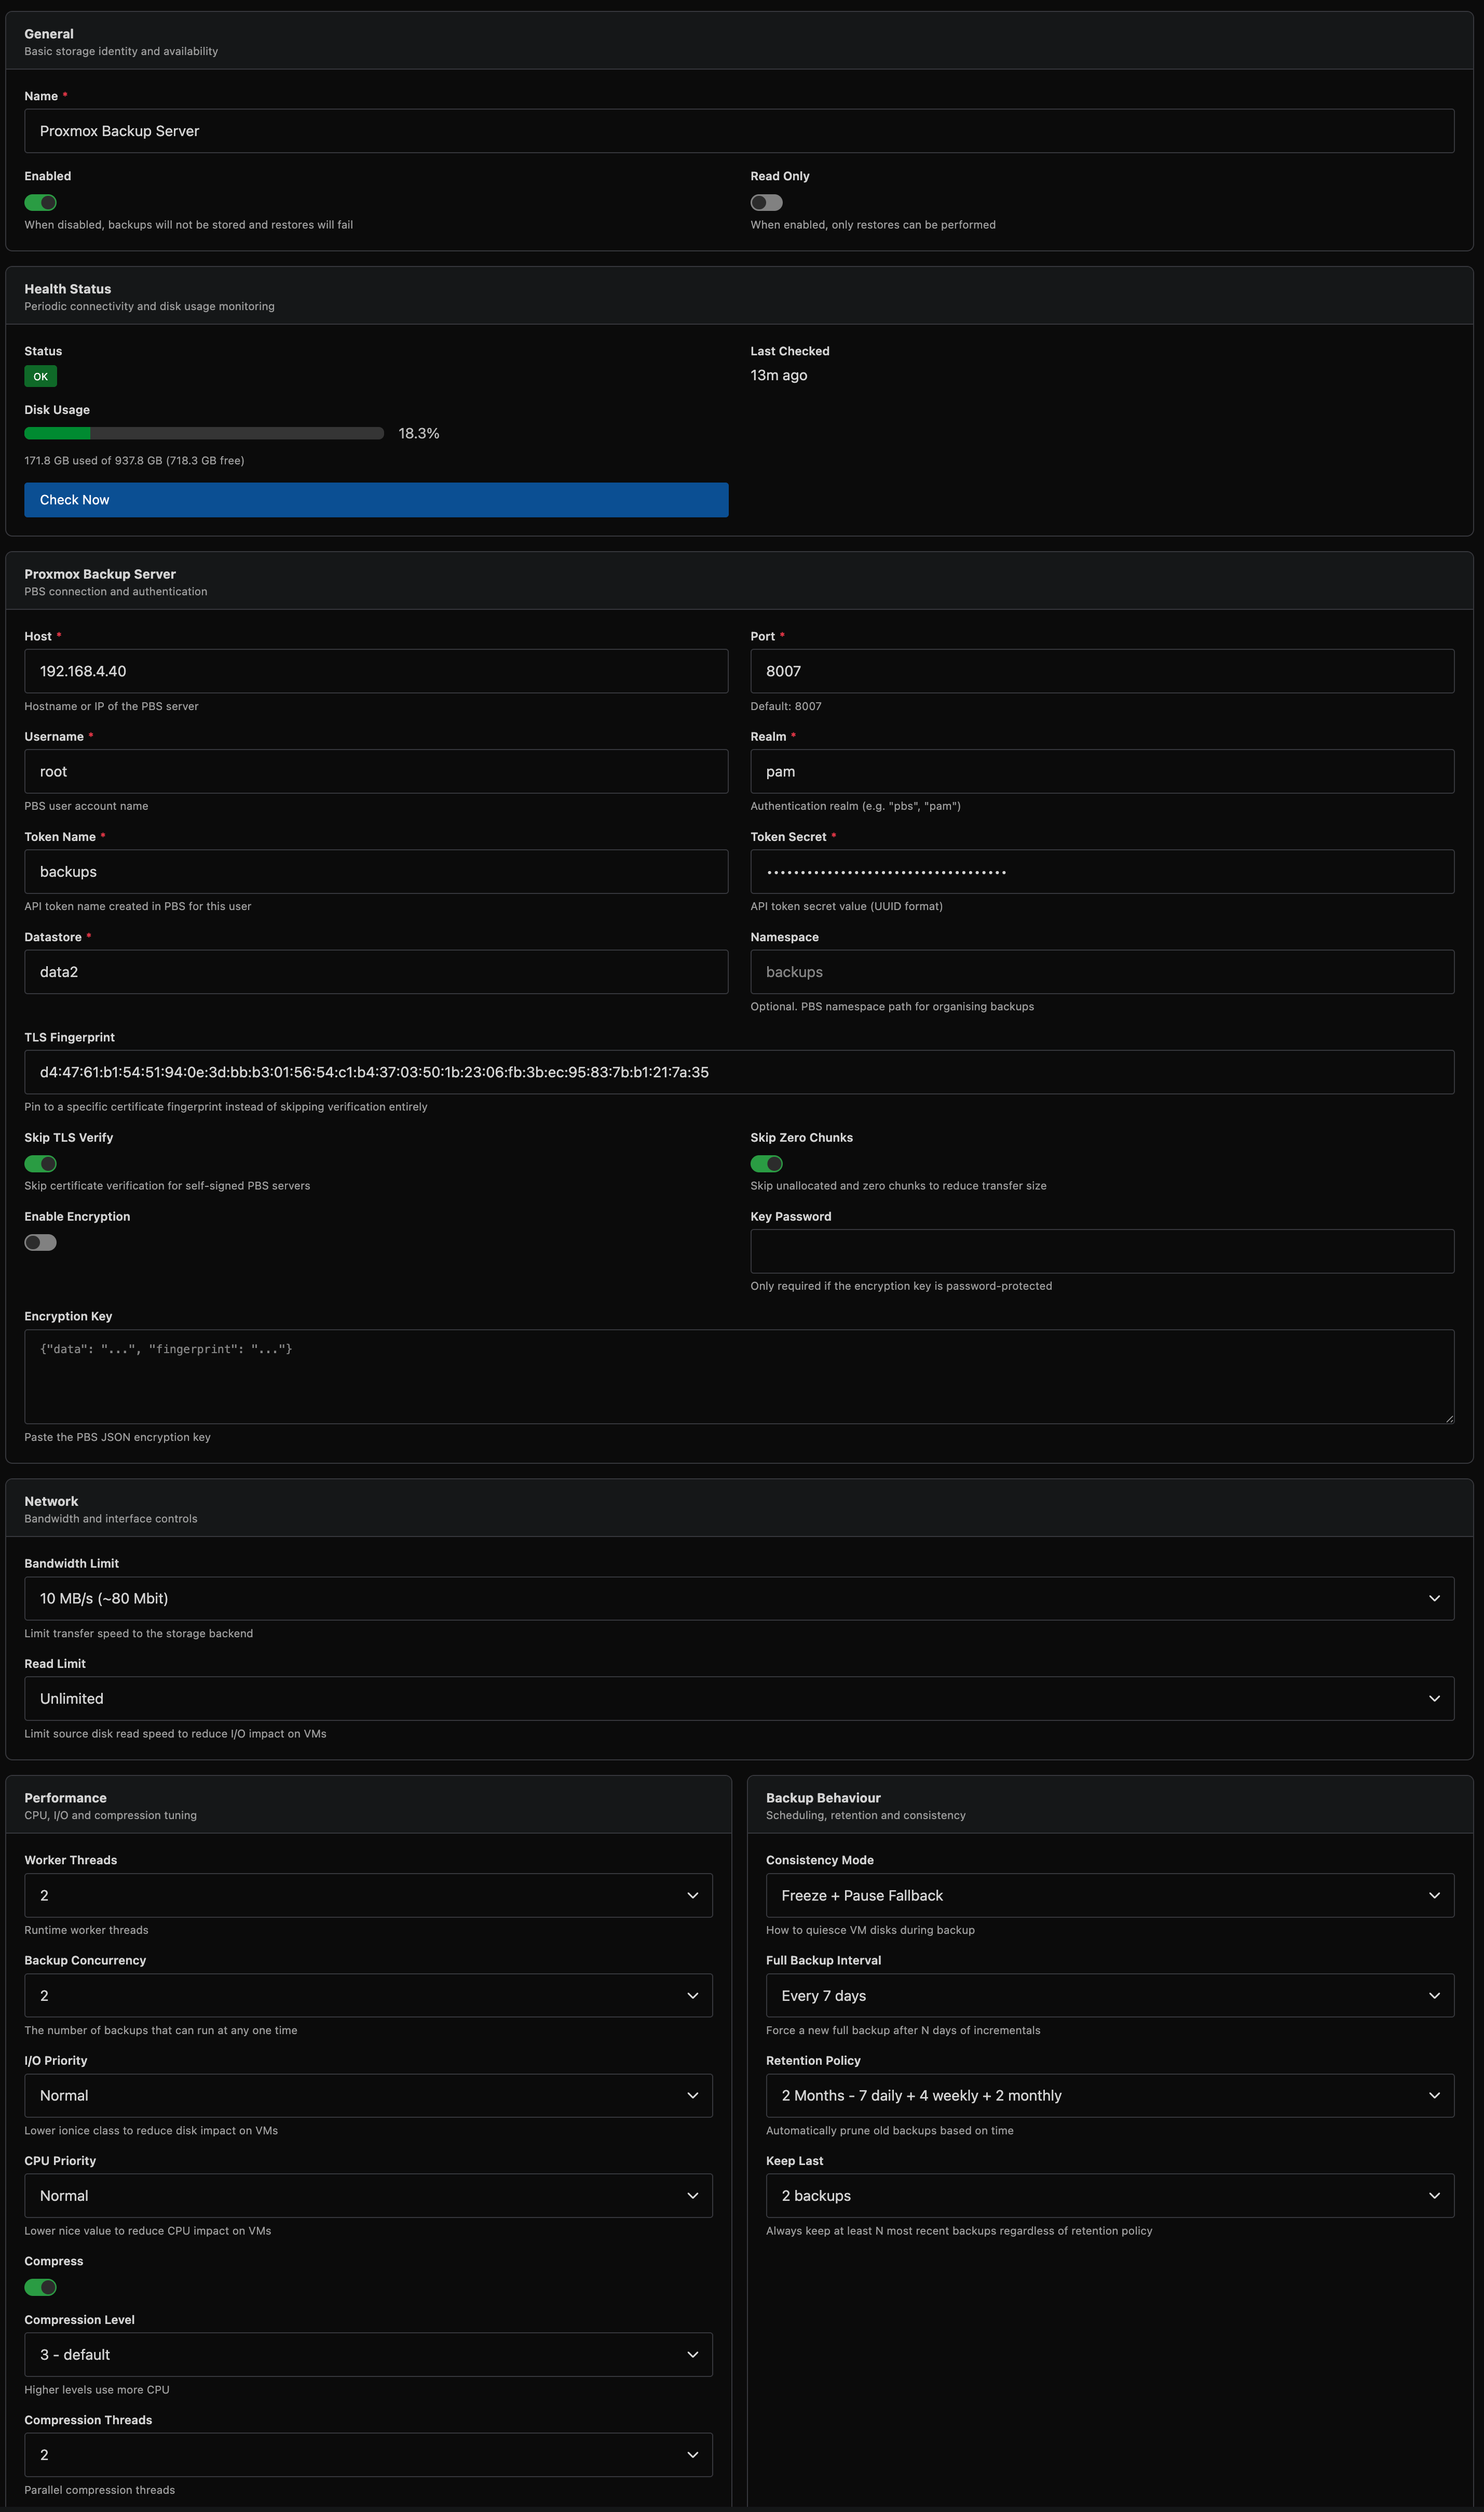Change the Read Limit selection
This screenshot has width=1484, height=2512.
tap(739, 1698)
